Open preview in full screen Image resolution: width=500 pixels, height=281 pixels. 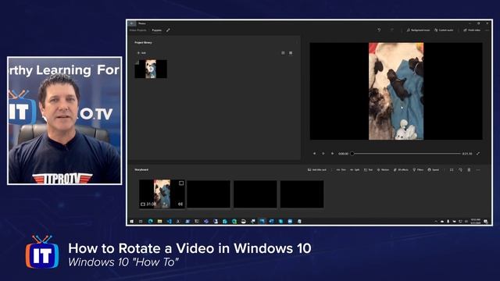pos(478,154)
